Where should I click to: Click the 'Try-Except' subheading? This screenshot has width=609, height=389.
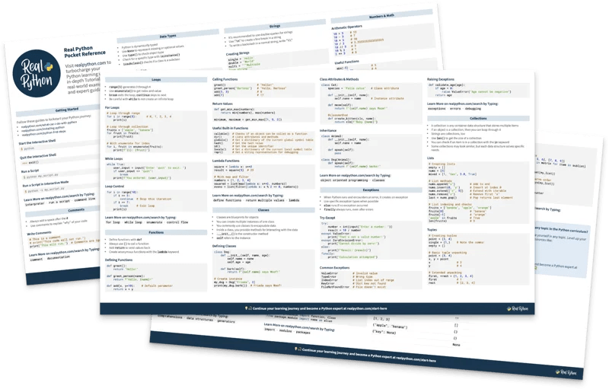tap(327, 218)
